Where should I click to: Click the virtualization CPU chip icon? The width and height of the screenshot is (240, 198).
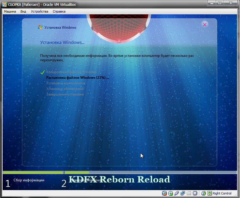coord(195,193)
